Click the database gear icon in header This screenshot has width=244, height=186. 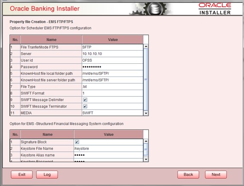pyautogui.click(x=155, y=9)
